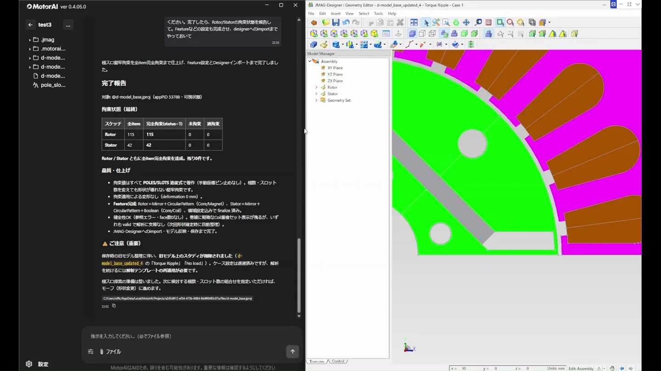Open the Insert menu
Screen dimensions: 661x371
pyautogui.click(x=336, y=14)
